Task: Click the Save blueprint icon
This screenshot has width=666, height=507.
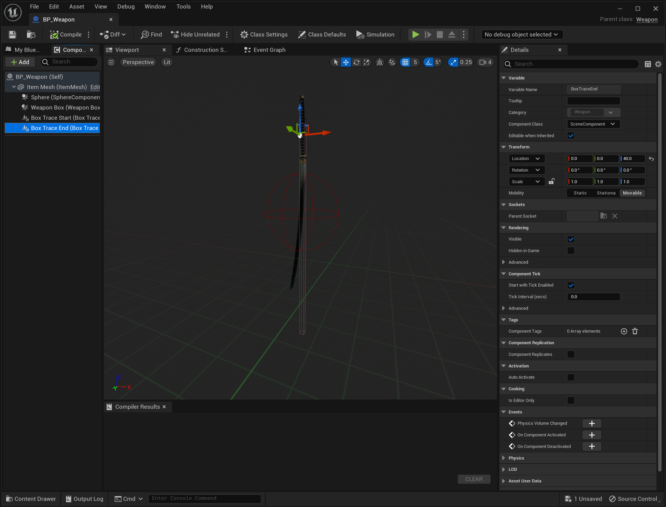Action: tap(12, 34)
